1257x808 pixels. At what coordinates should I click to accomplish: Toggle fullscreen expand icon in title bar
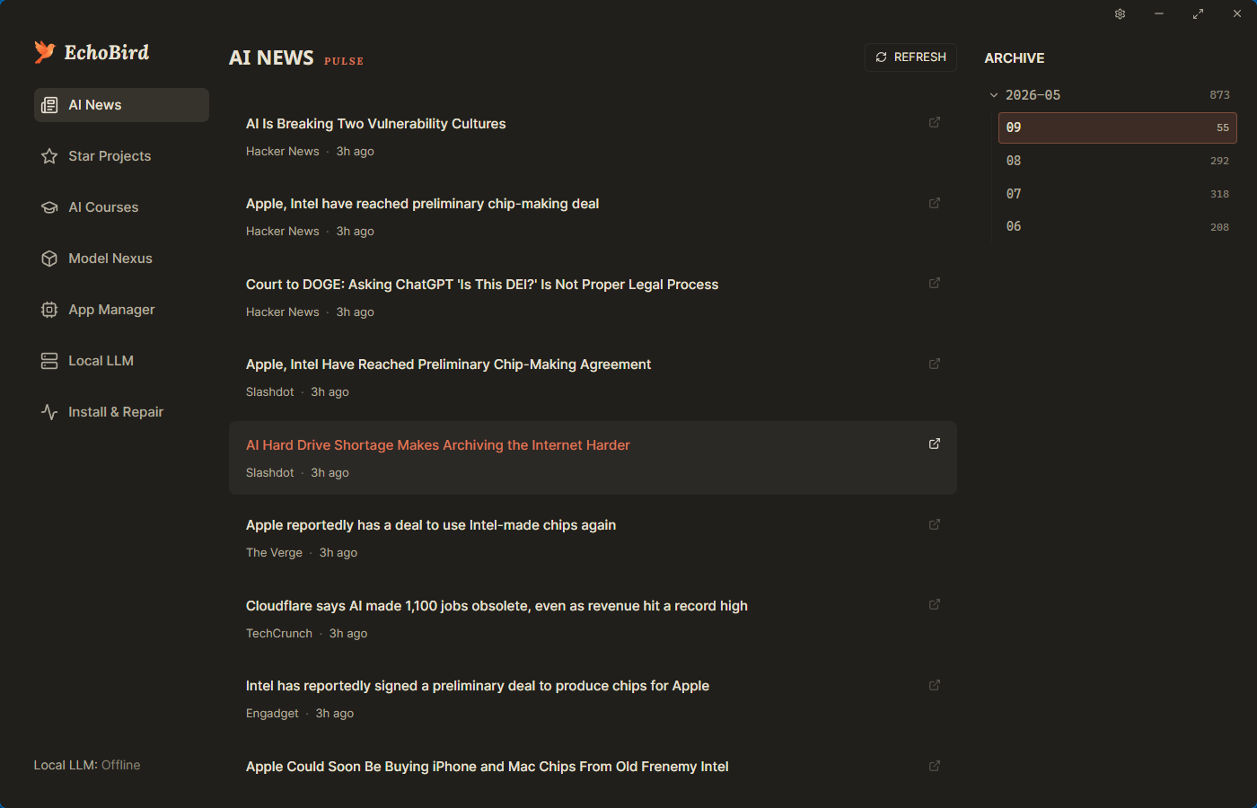[x=1198, y=14]
